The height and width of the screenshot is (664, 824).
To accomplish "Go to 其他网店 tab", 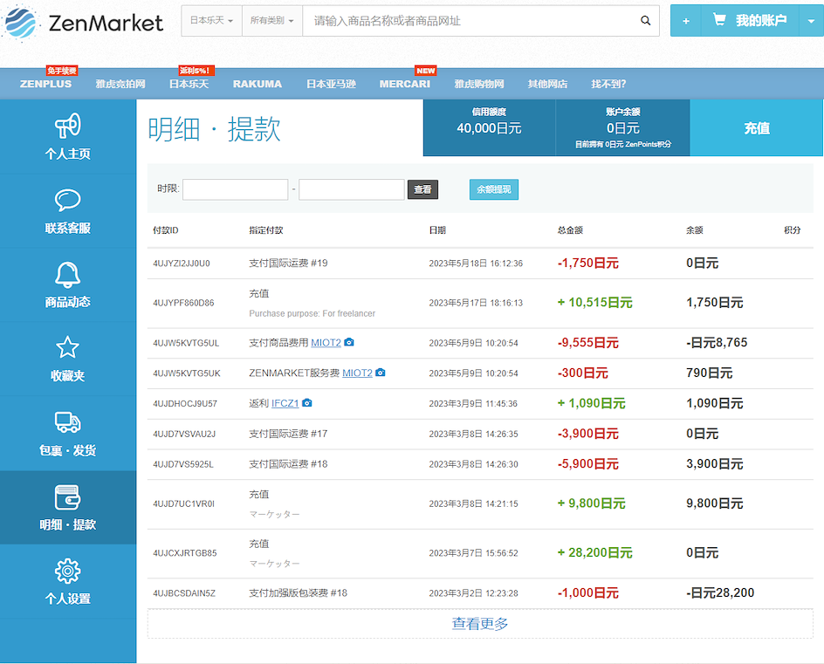I will 547,84.
